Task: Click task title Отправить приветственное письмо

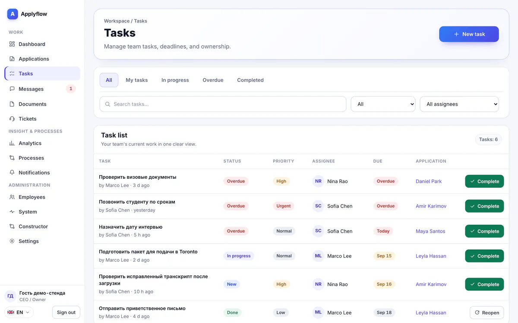Action: [142, 308]
